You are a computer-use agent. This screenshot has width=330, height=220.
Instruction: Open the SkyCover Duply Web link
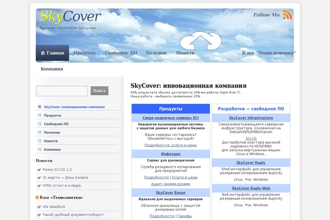click(251, 188)
